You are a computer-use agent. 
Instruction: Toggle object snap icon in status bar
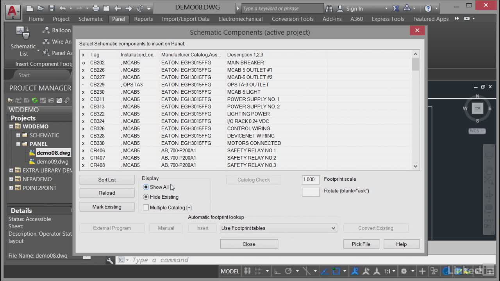[336, 271]
